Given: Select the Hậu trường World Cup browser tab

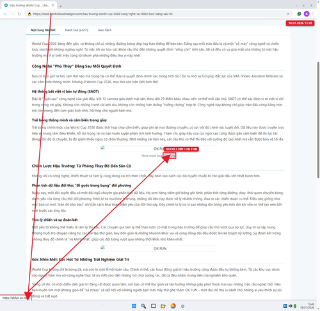Looking at the screenshot, I should (29, 5).
